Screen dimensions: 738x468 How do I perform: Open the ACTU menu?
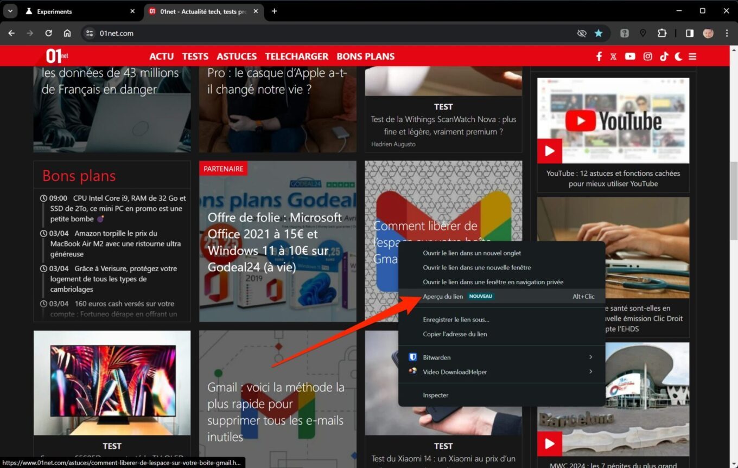point(162,56)
